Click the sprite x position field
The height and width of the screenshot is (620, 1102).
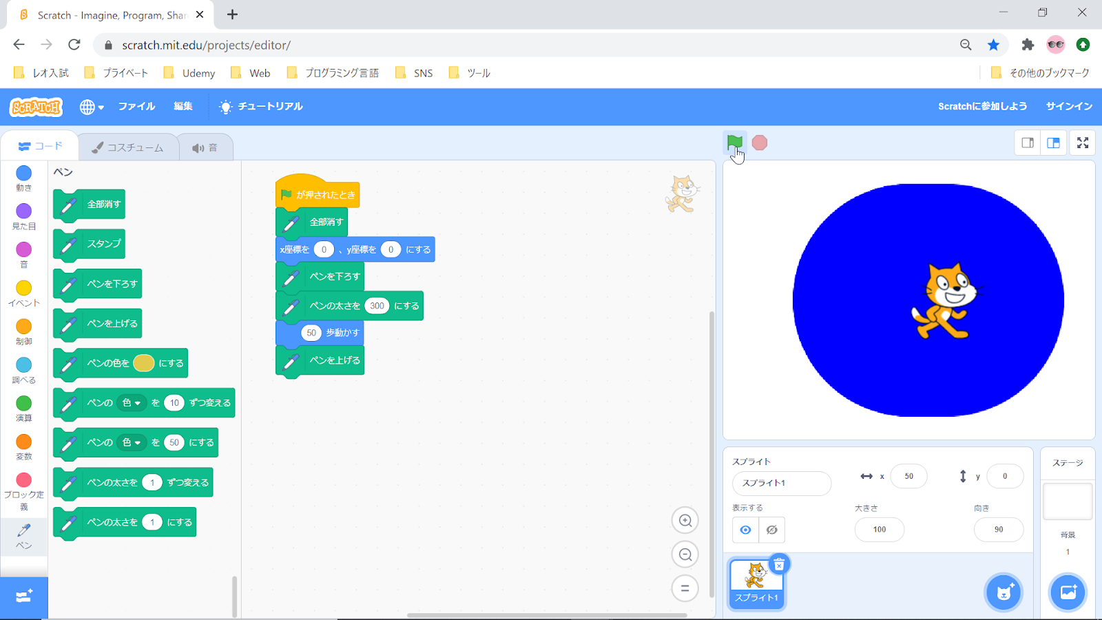tap(909, 476)
